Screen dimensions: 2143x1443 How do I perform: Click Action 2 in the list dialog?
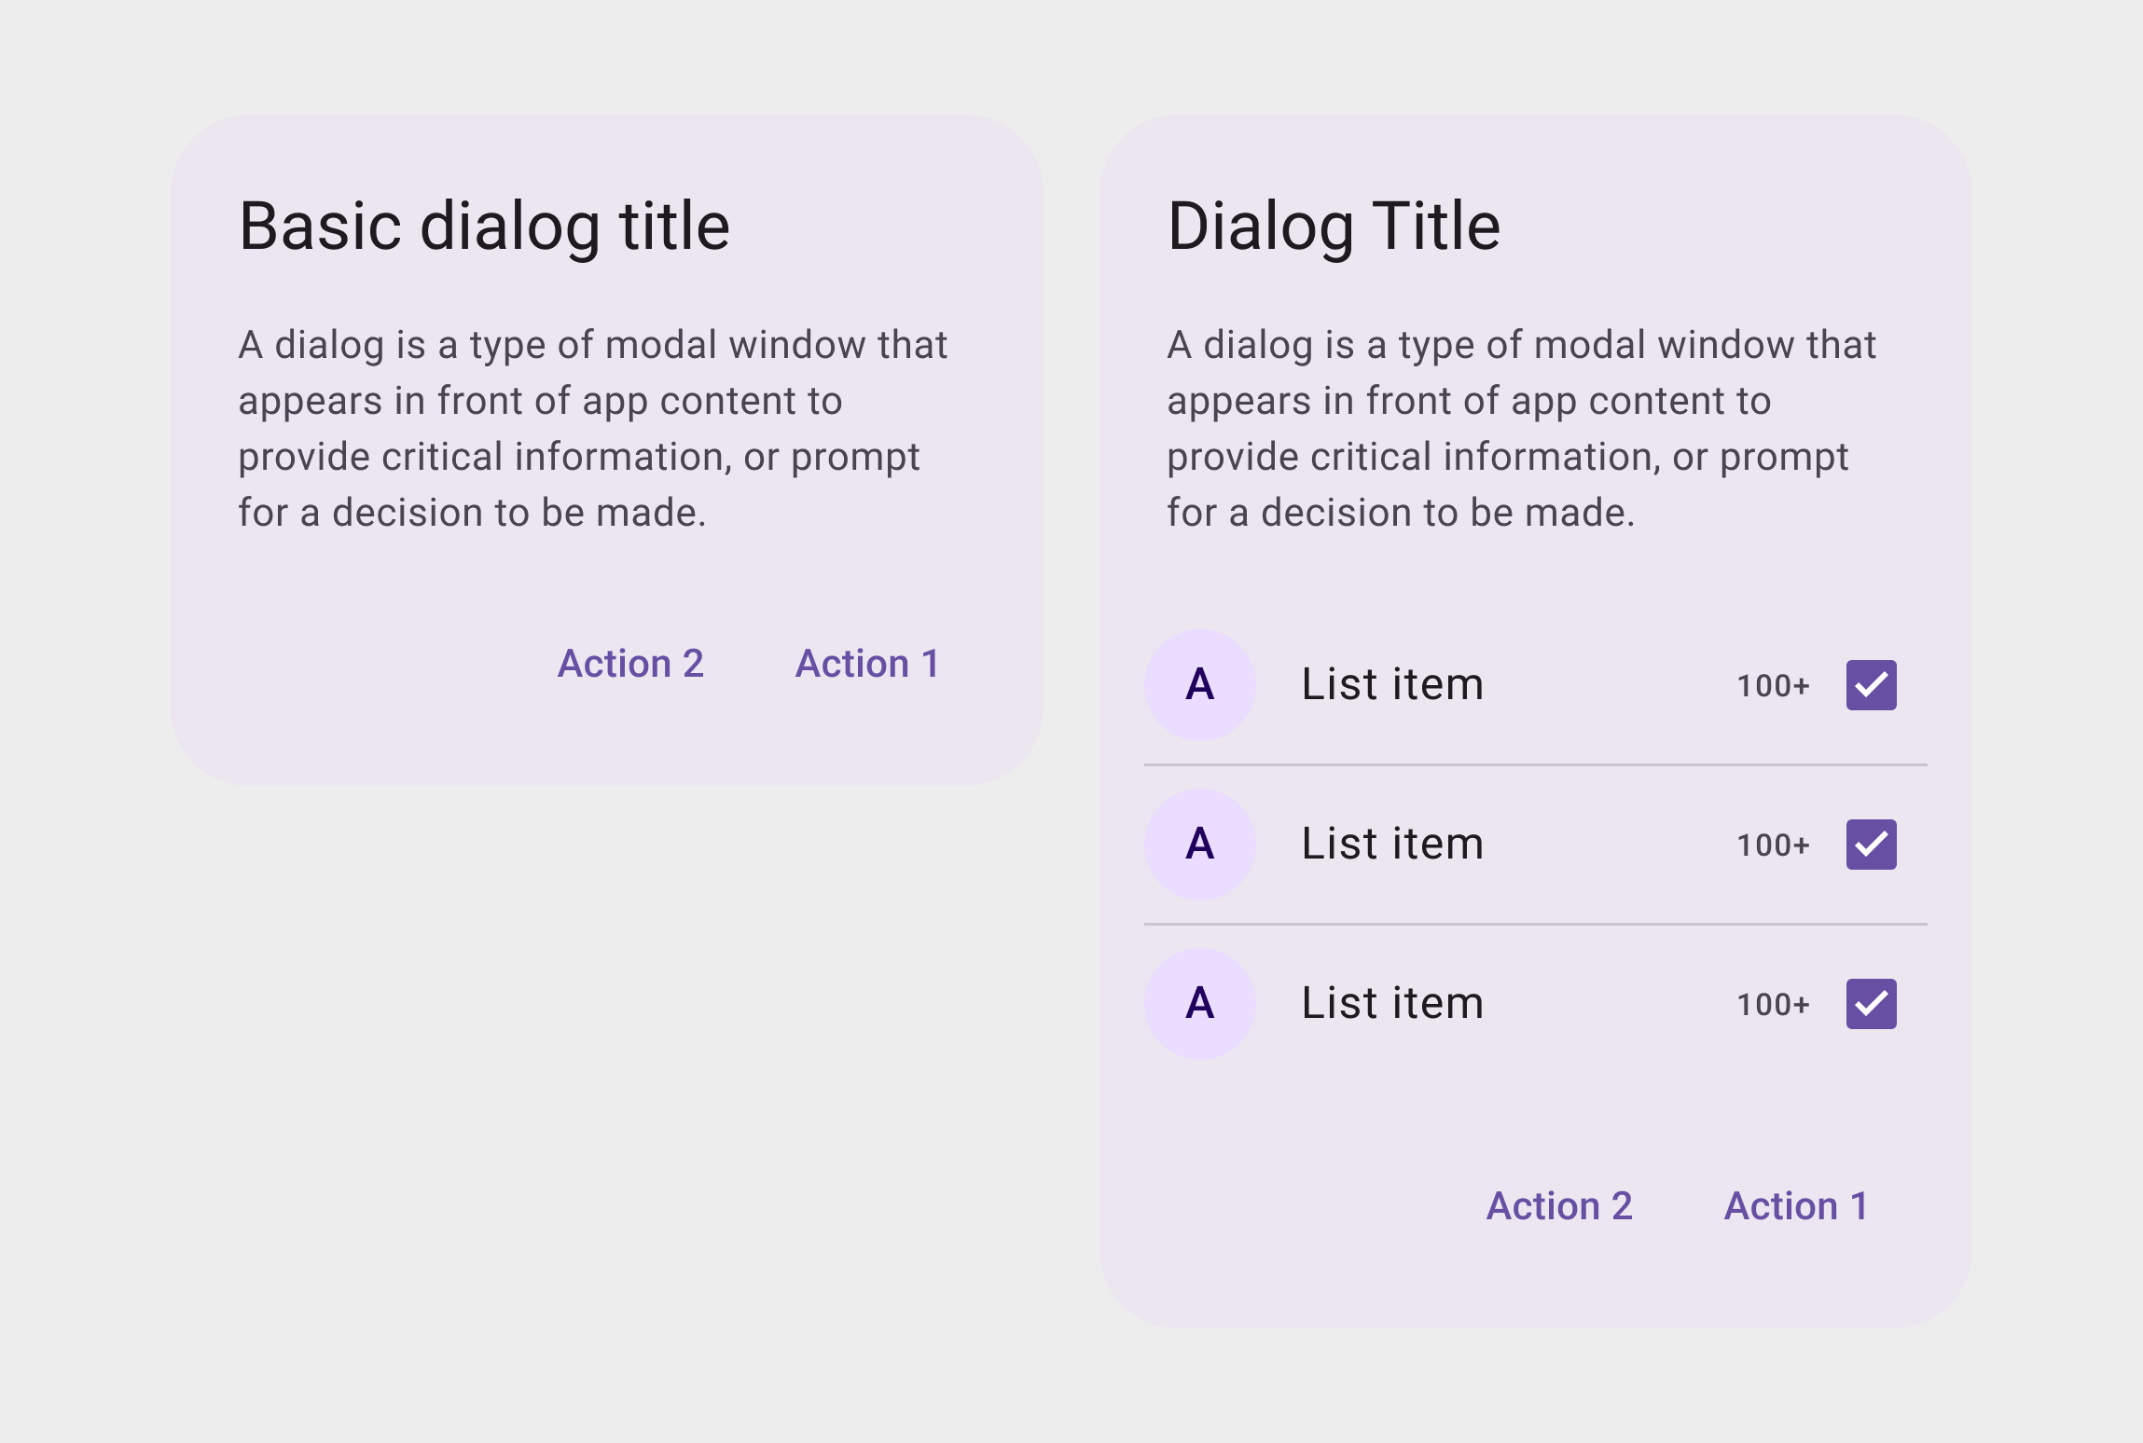click(1559, 1206)
